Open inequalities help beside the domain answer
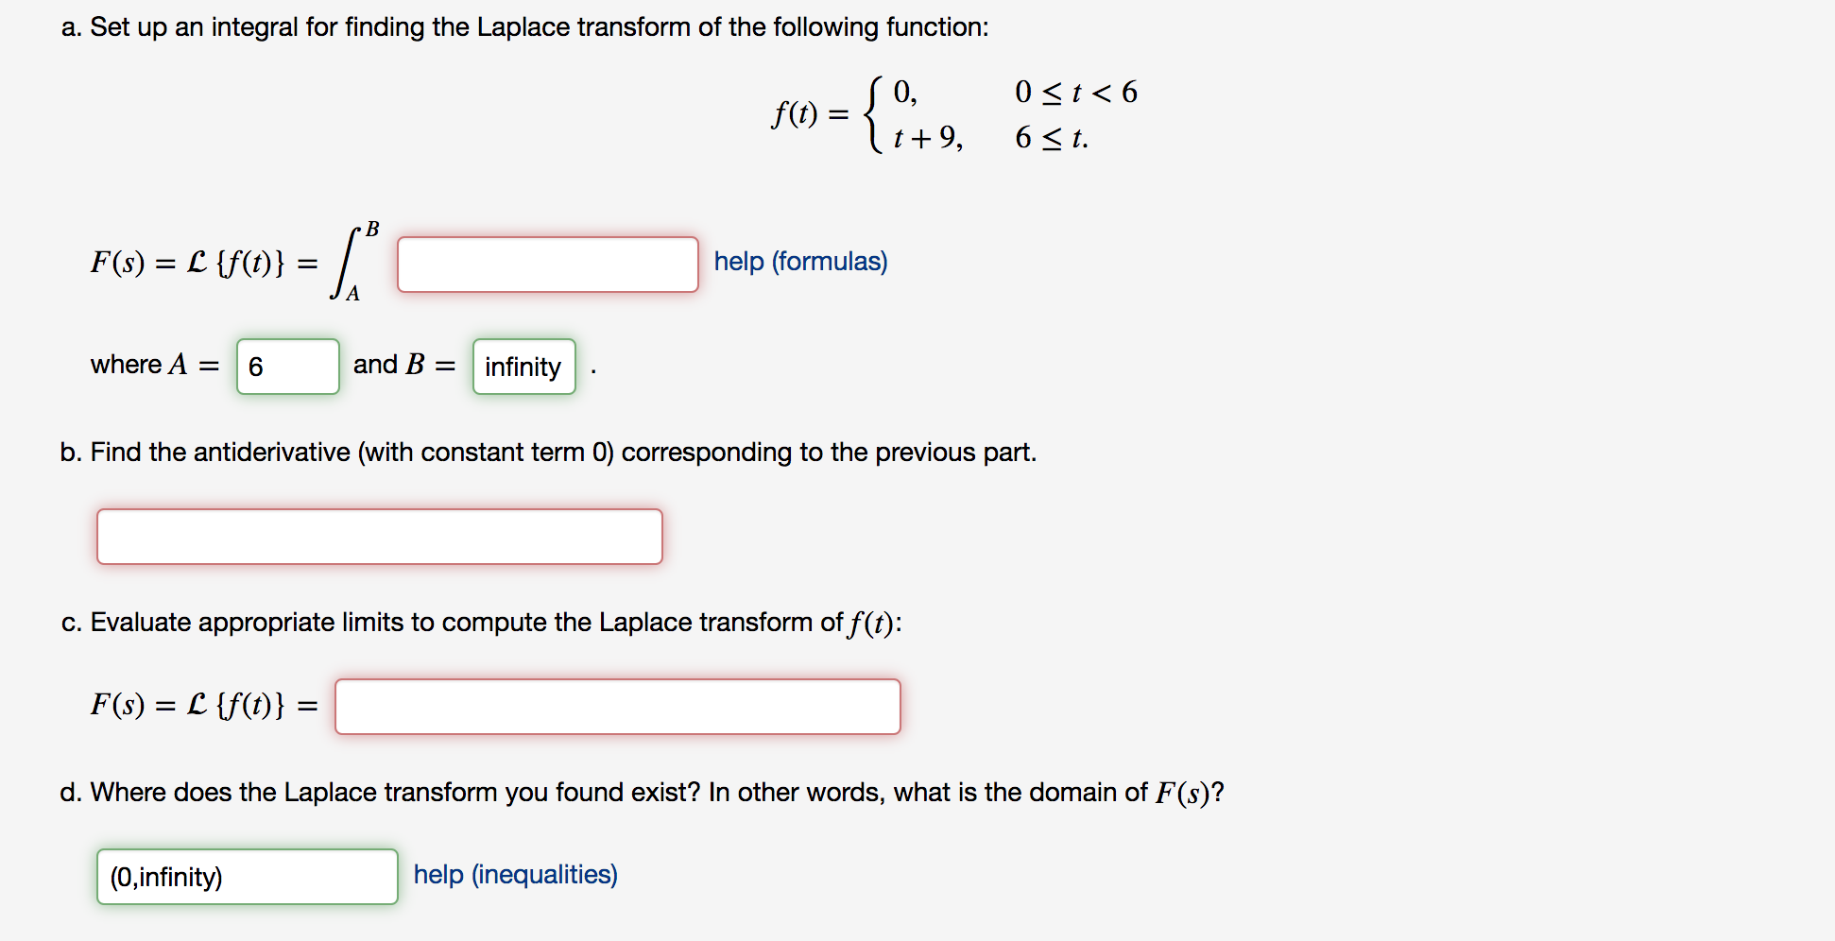The image size is (1835, 941). point(514,875)
